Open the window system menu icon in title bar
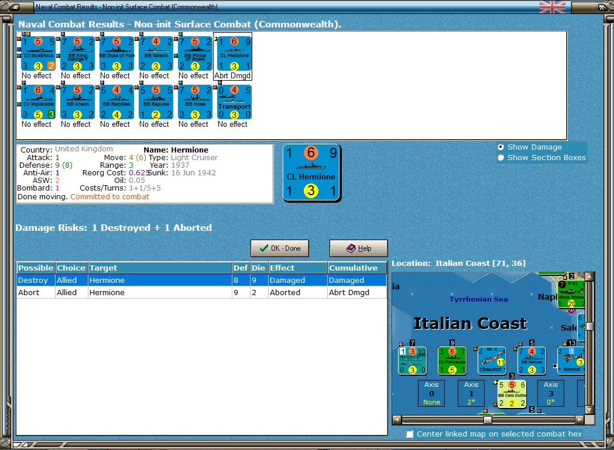This screenshot has width=614, height=450. (15, 7)
